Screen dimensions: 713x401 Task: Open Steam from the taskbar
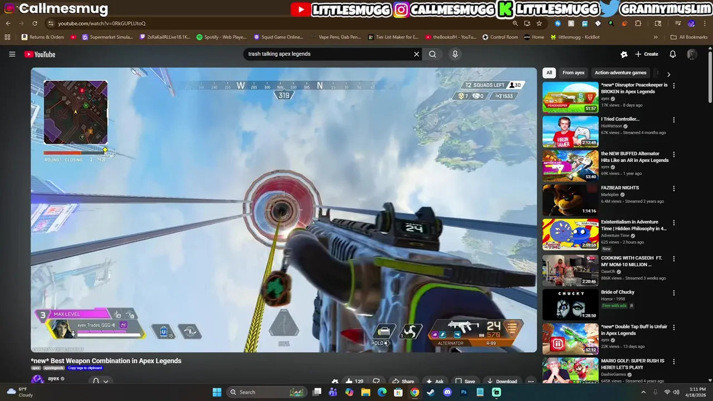431,392
